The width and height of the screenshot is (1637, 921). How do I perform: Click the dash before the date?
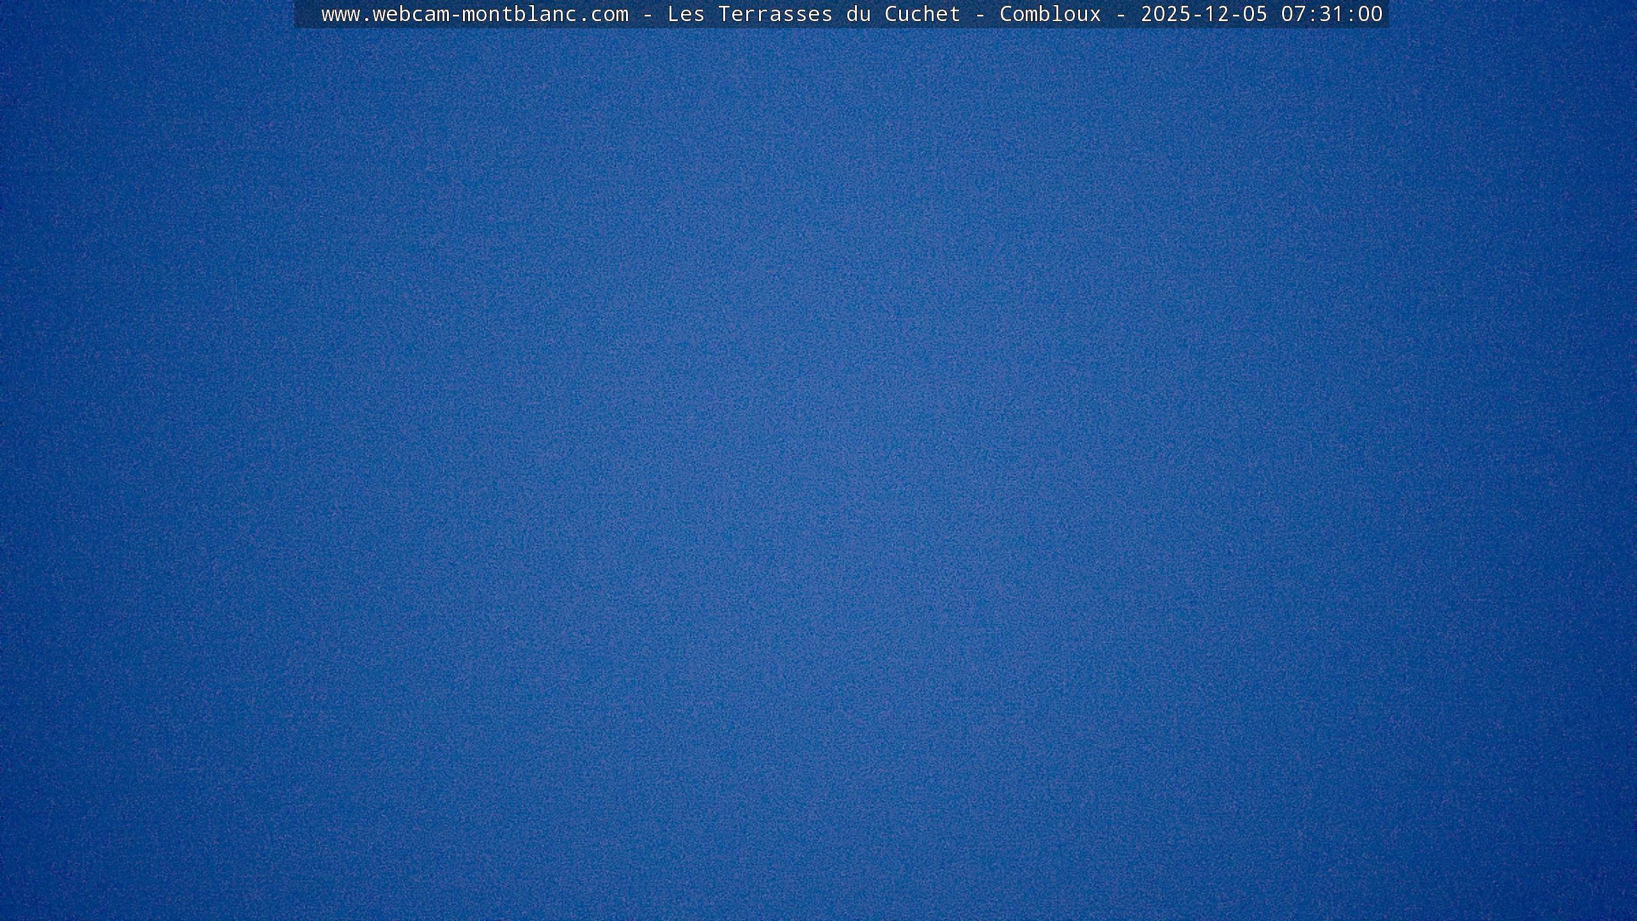pos(1120,14)
